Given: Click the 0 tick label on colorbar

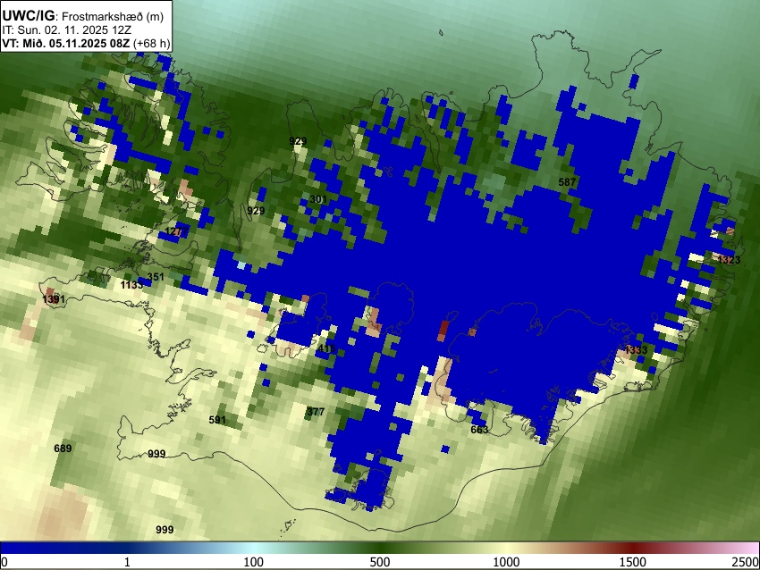Looking at the screenshot, I should [x=4, y=562].
